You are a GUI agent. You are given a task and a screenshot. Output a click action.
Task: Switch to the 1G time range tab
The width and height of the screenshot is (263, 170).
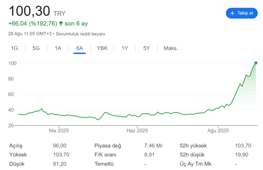tap(15, 48)
